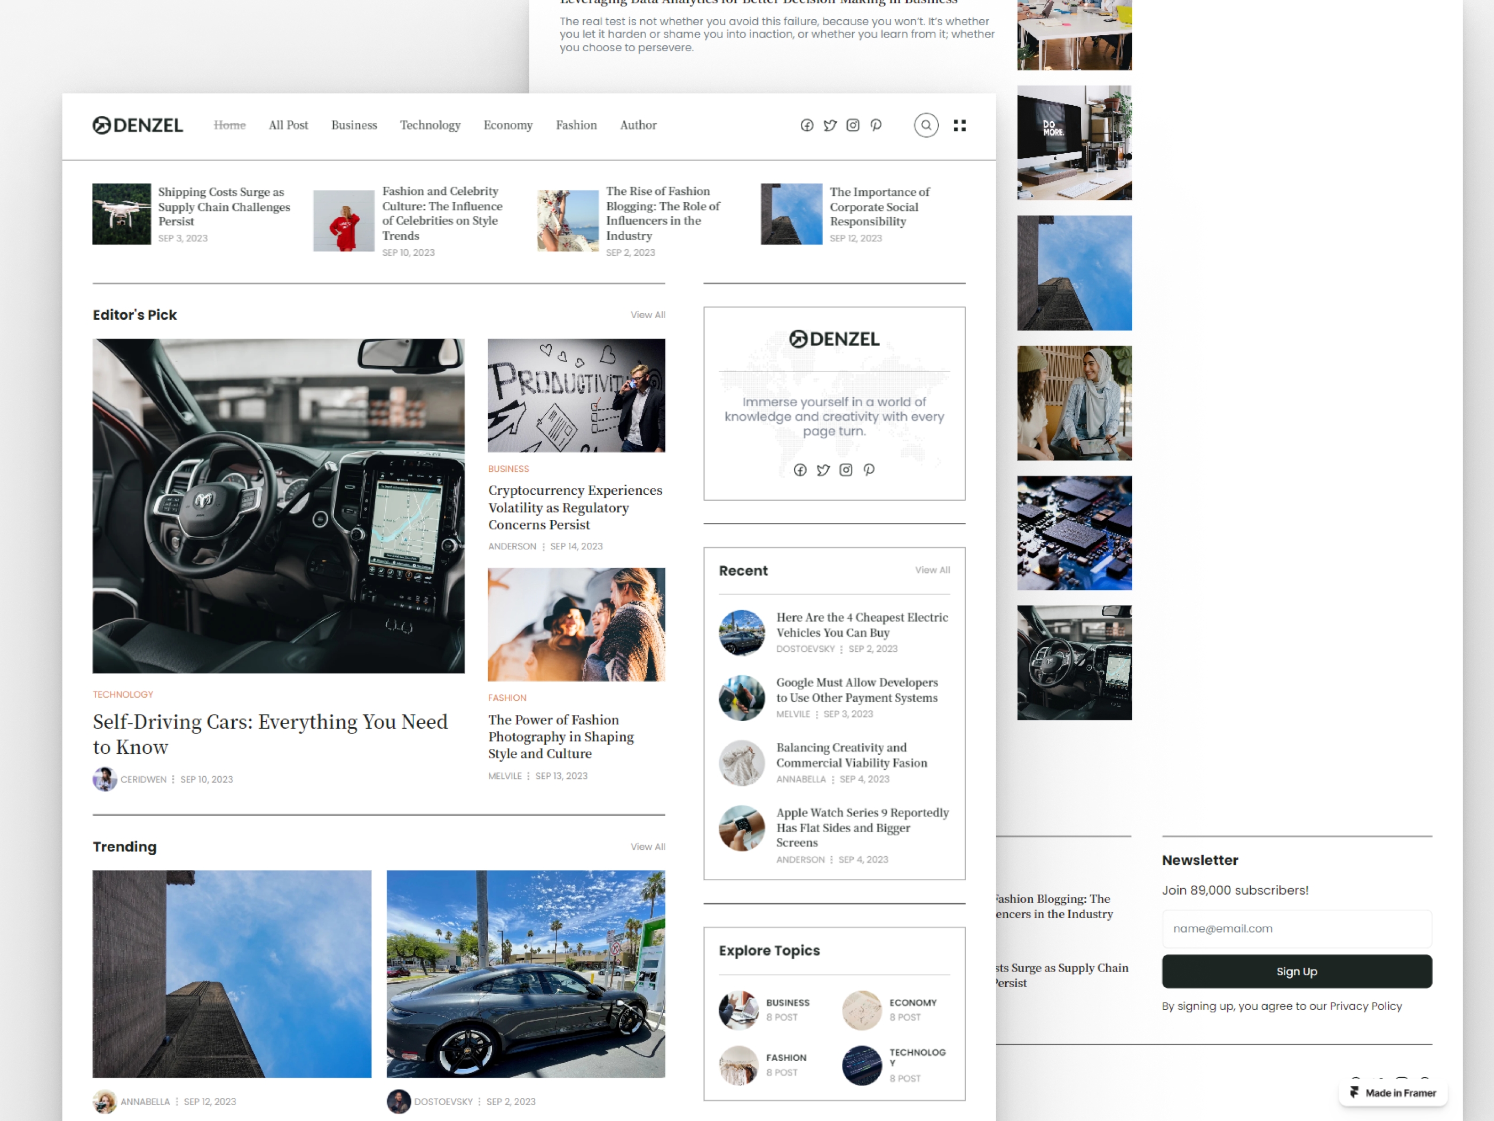Image resolution: width=1494 pixels, height=1121 pixels.
Task: Click the Denzel logo
Action: 138,125
